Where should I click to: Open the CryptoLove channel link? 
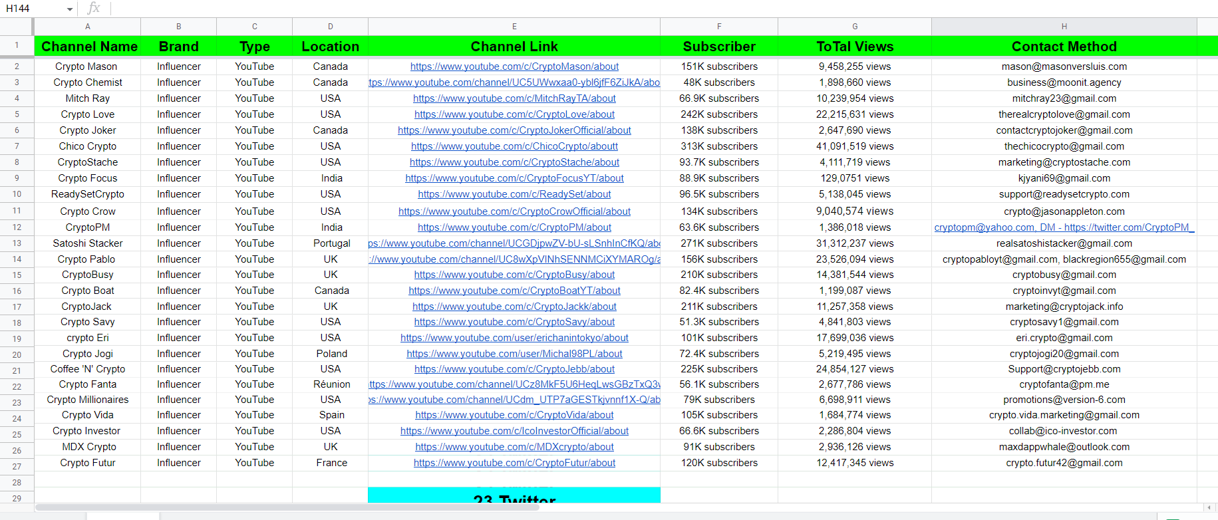coord(514,114)
